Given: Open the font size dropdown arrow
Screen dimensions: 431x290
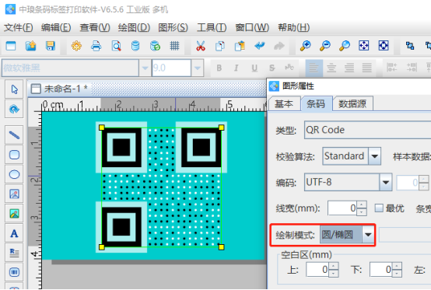Looking at the screenshot, I should pyautogui.click(x=197, y=68).
